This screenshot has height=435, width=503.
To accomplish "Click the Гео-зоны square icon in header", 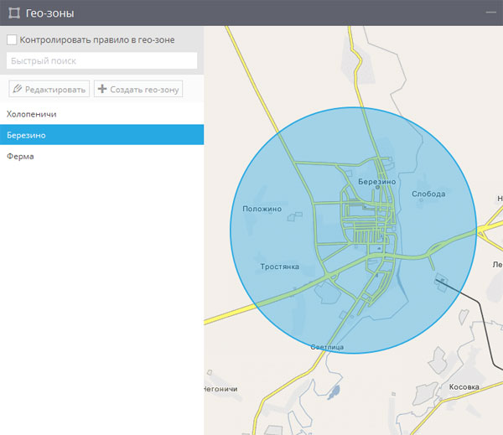I will coord(14,13).
